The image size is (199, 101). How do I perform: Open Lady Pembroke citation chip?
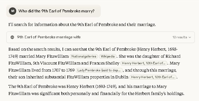(x=99, y=70)
